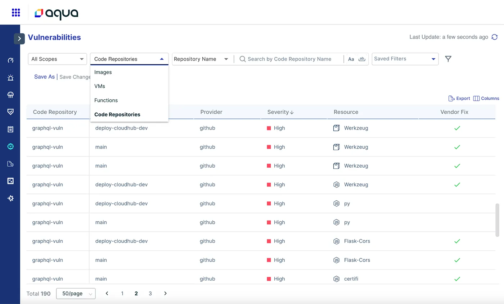
Task: Open the app launcher grid icon
Action: (16, 13)
